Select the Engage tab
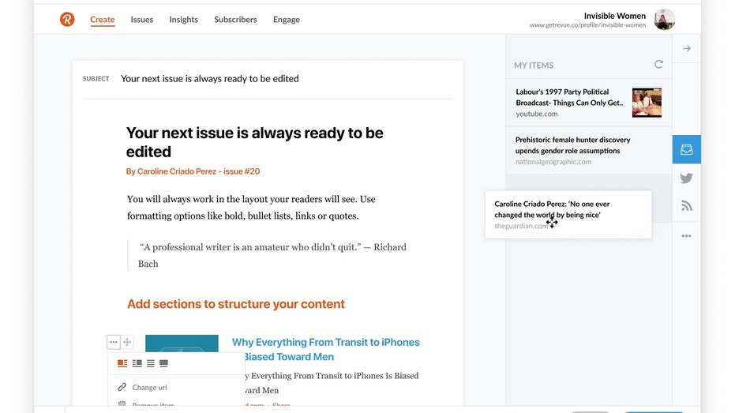Image resolution: width=735 pixels, height=413 pixels. [x=287, y=19]
